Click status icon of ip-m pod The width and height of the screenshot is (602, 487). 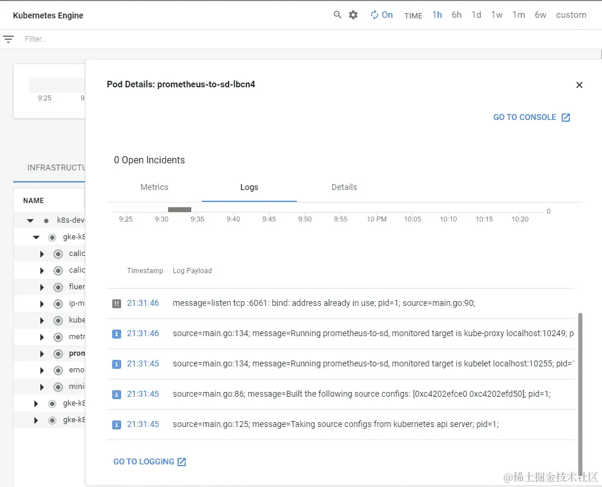click(58, 304)
